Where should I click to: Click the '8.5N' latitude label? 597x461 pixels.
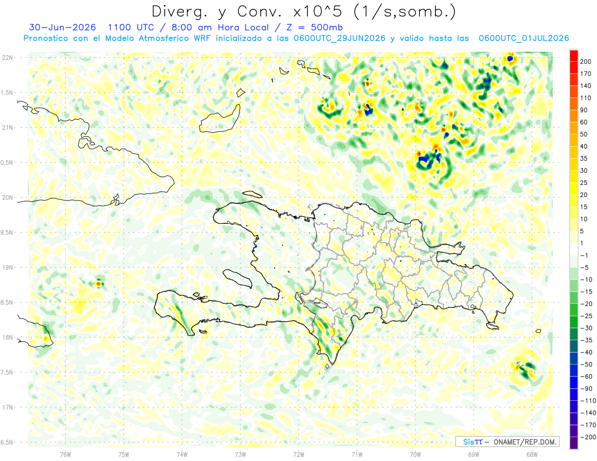(7, 302)
